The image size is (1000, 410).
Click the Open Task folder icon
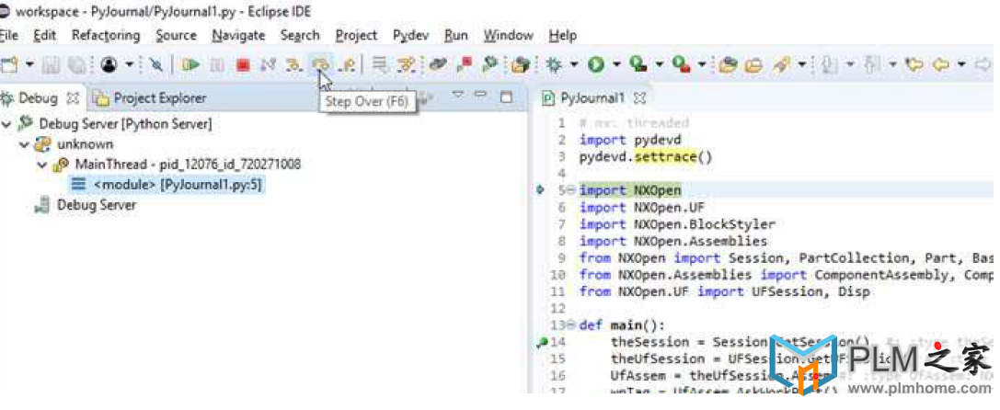pos(754,63)
